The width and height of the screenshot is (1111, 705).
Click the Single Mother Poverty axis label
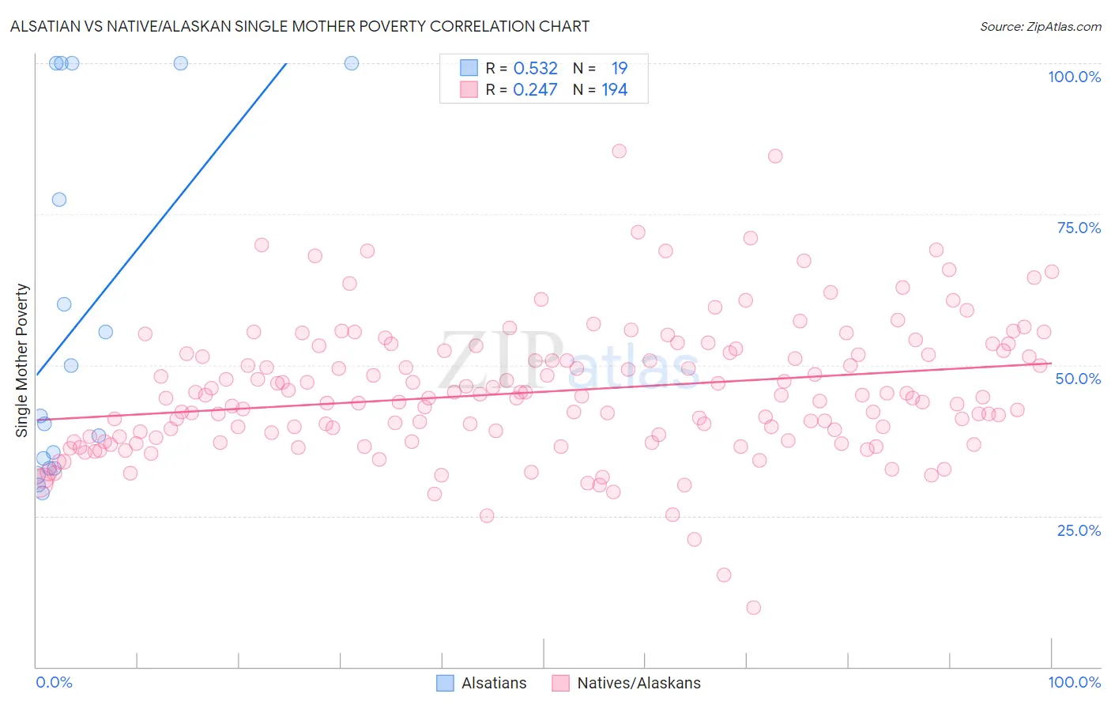click(22, 360)
